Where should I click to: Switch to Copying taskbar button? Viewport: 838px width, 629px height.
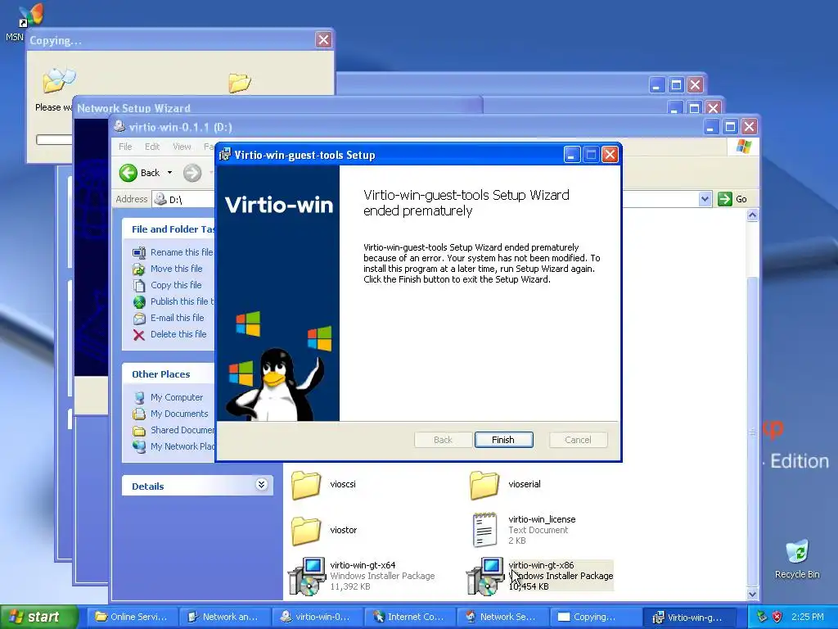click(597, 617)
